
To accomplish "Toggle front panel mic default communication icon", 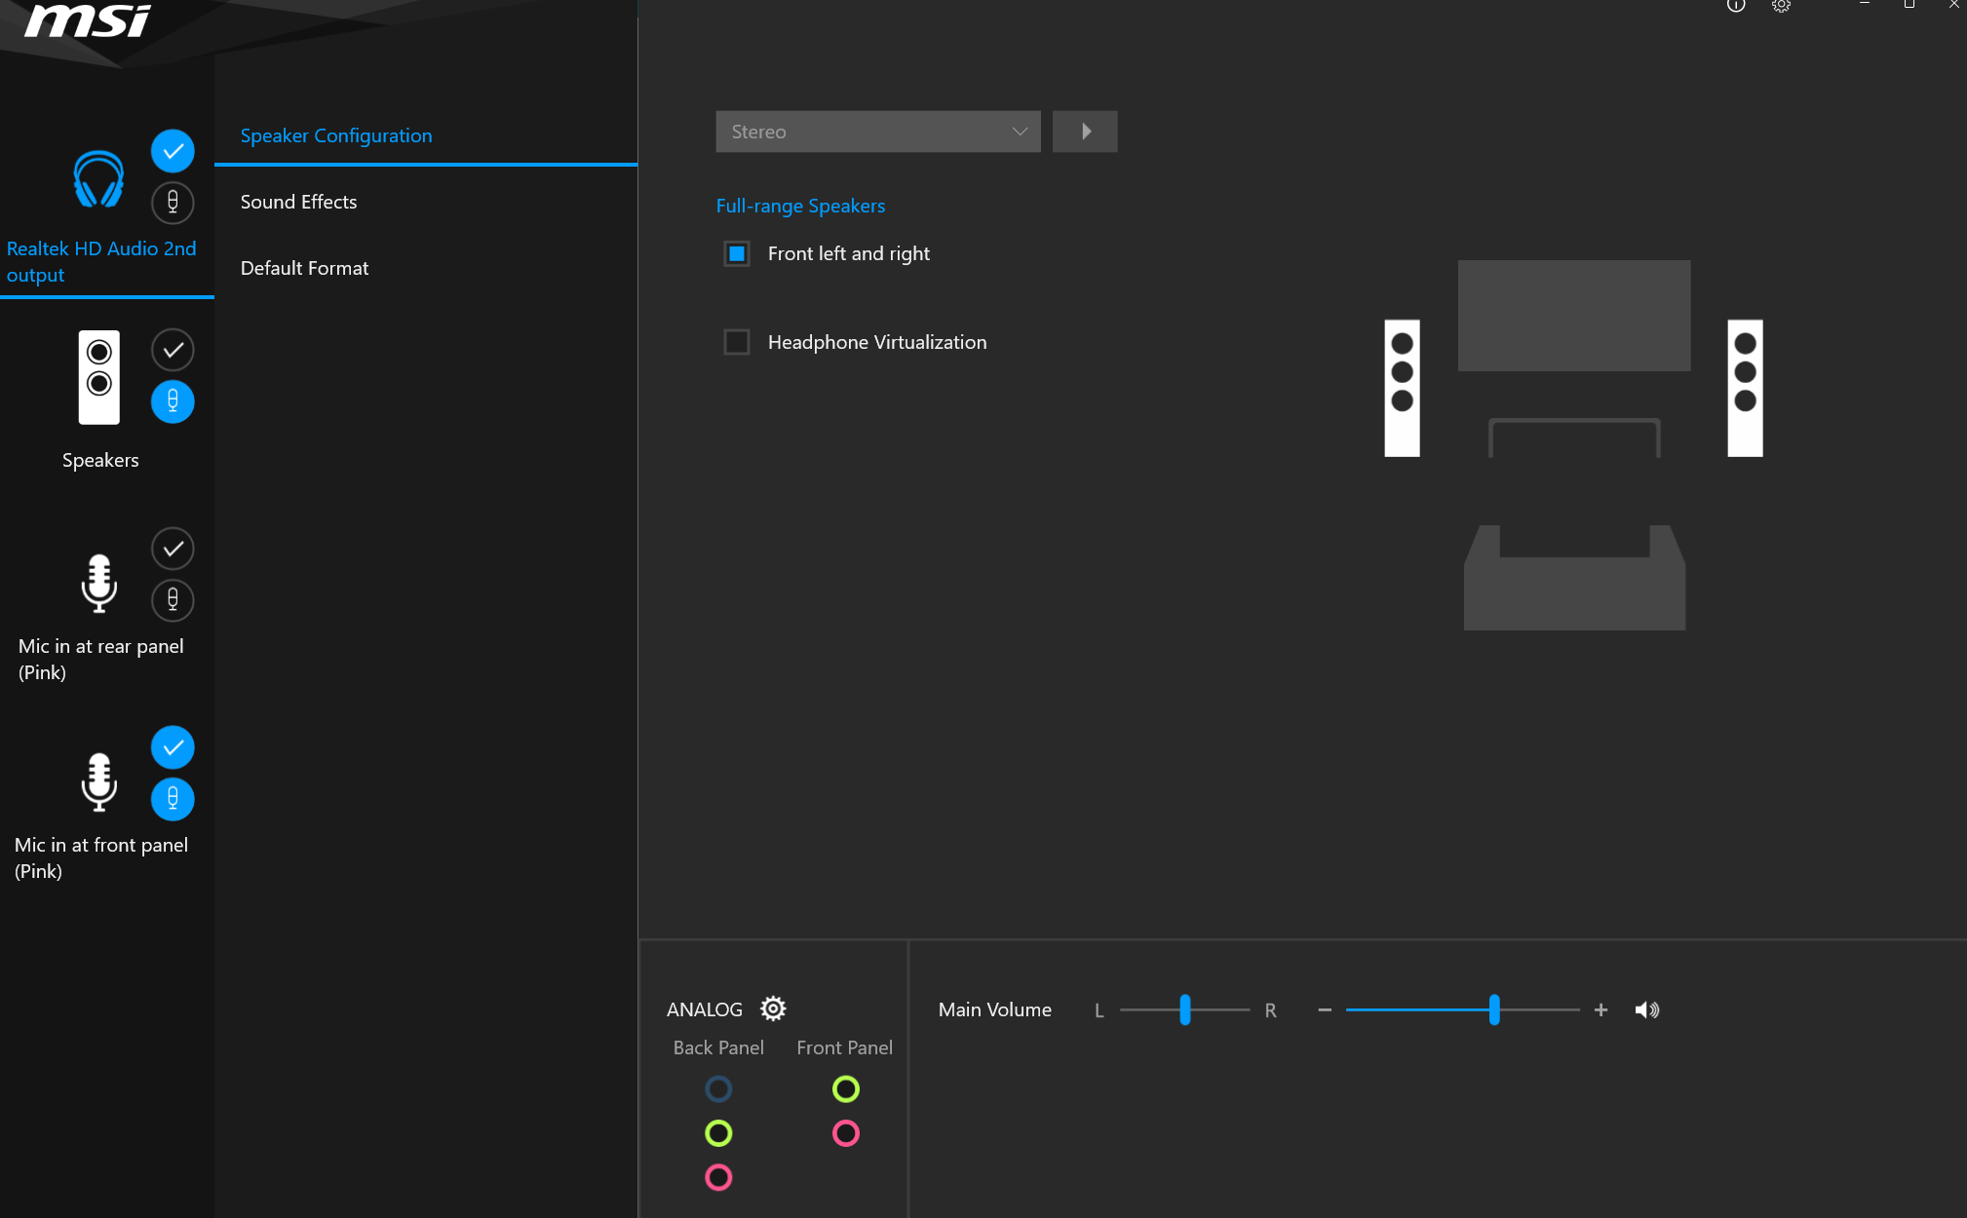I will (x=173, y=799).
